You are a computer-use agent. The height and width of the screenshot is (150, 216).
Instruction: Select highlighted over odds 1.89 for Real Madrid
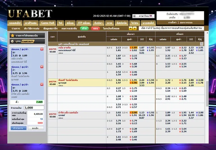point(133,48)
